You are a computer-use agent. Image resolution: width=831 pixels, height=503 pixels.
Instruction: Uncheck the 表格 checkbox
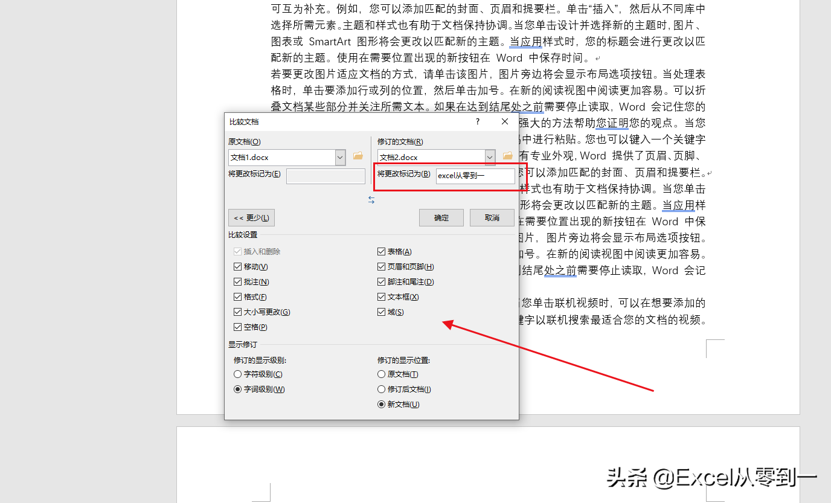point(381,252)
